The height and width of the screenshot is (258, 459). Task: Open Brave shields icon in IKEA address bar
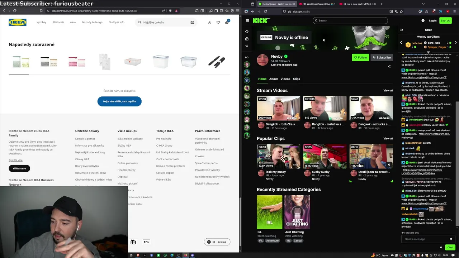(170, 11)
